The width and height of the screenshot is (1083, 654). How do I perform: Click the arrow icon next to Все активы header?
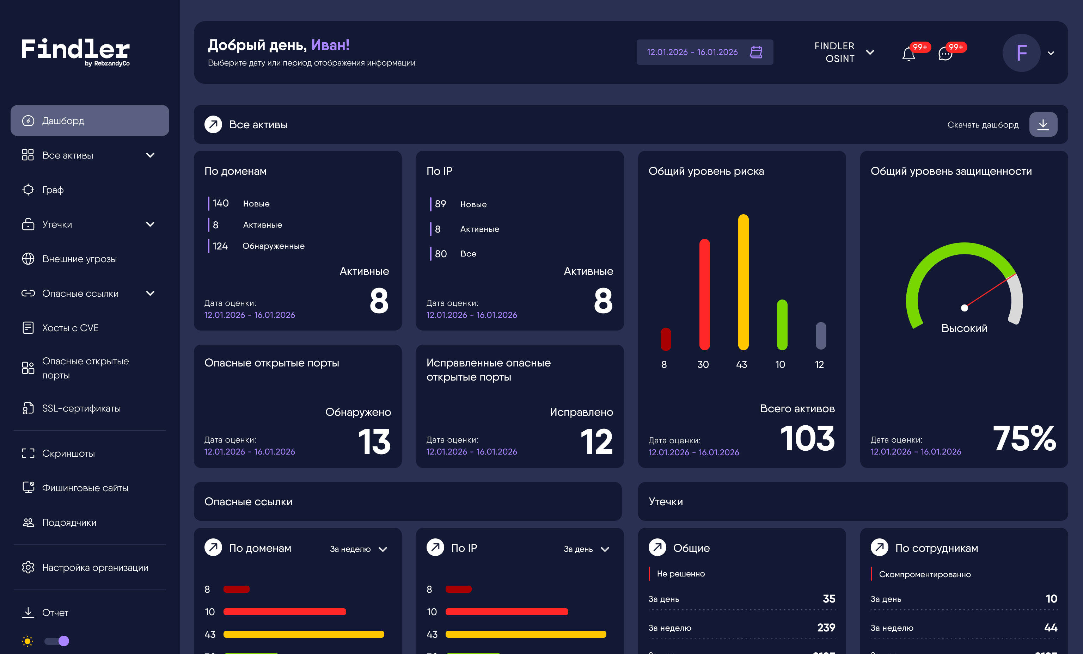213,125
